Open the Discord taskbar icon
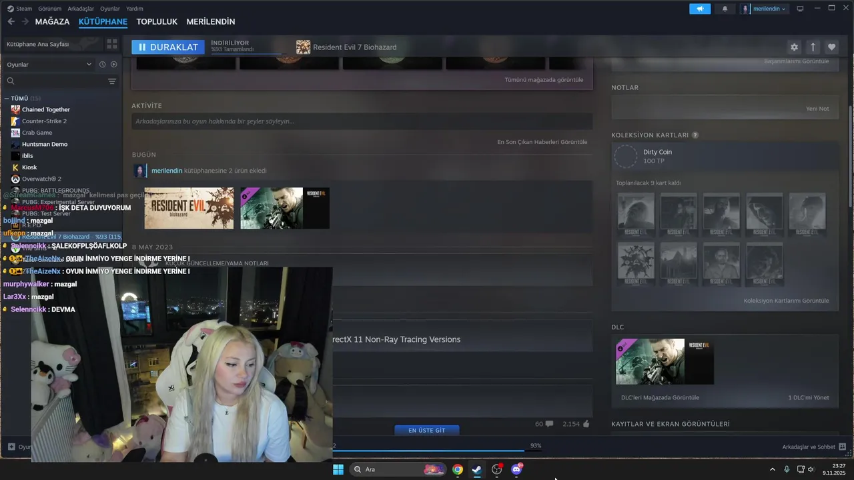The image size is (854, 480). click(516, 469)
